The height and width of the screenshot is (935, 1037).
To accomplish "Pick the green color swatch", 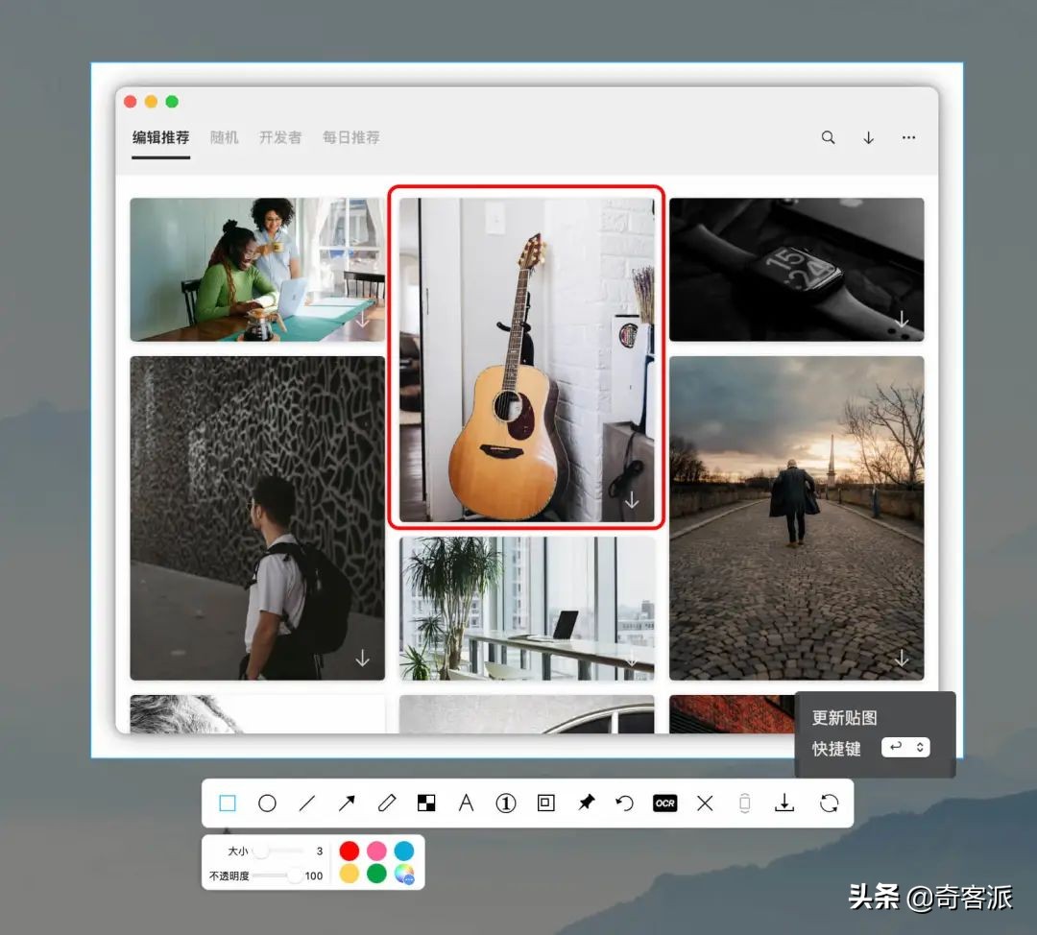I will (x=375, y=875).
